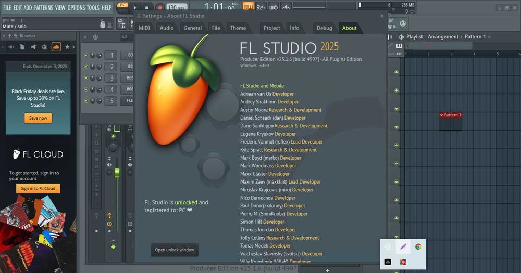The width and height of the screenshot is (521, 273).
Task: Open the Pattern 1 clip dropdown arrow in the playlist
Action: tap(441, 115)
